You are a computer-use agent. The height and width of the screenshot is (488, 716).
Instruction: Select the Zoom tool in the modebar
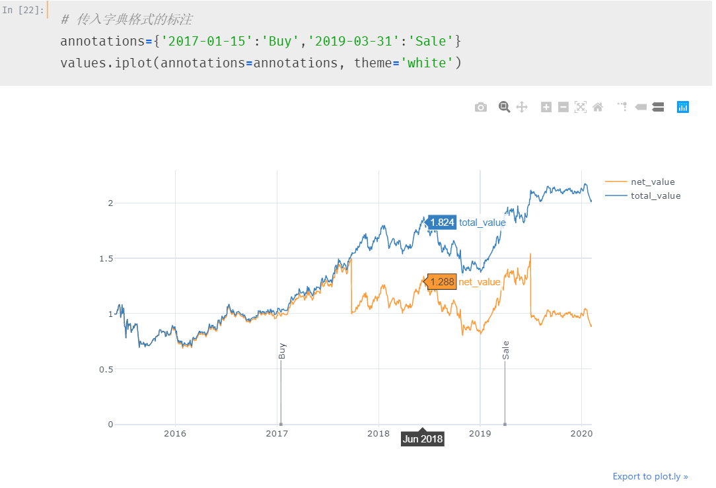click(x=504, y=106)
